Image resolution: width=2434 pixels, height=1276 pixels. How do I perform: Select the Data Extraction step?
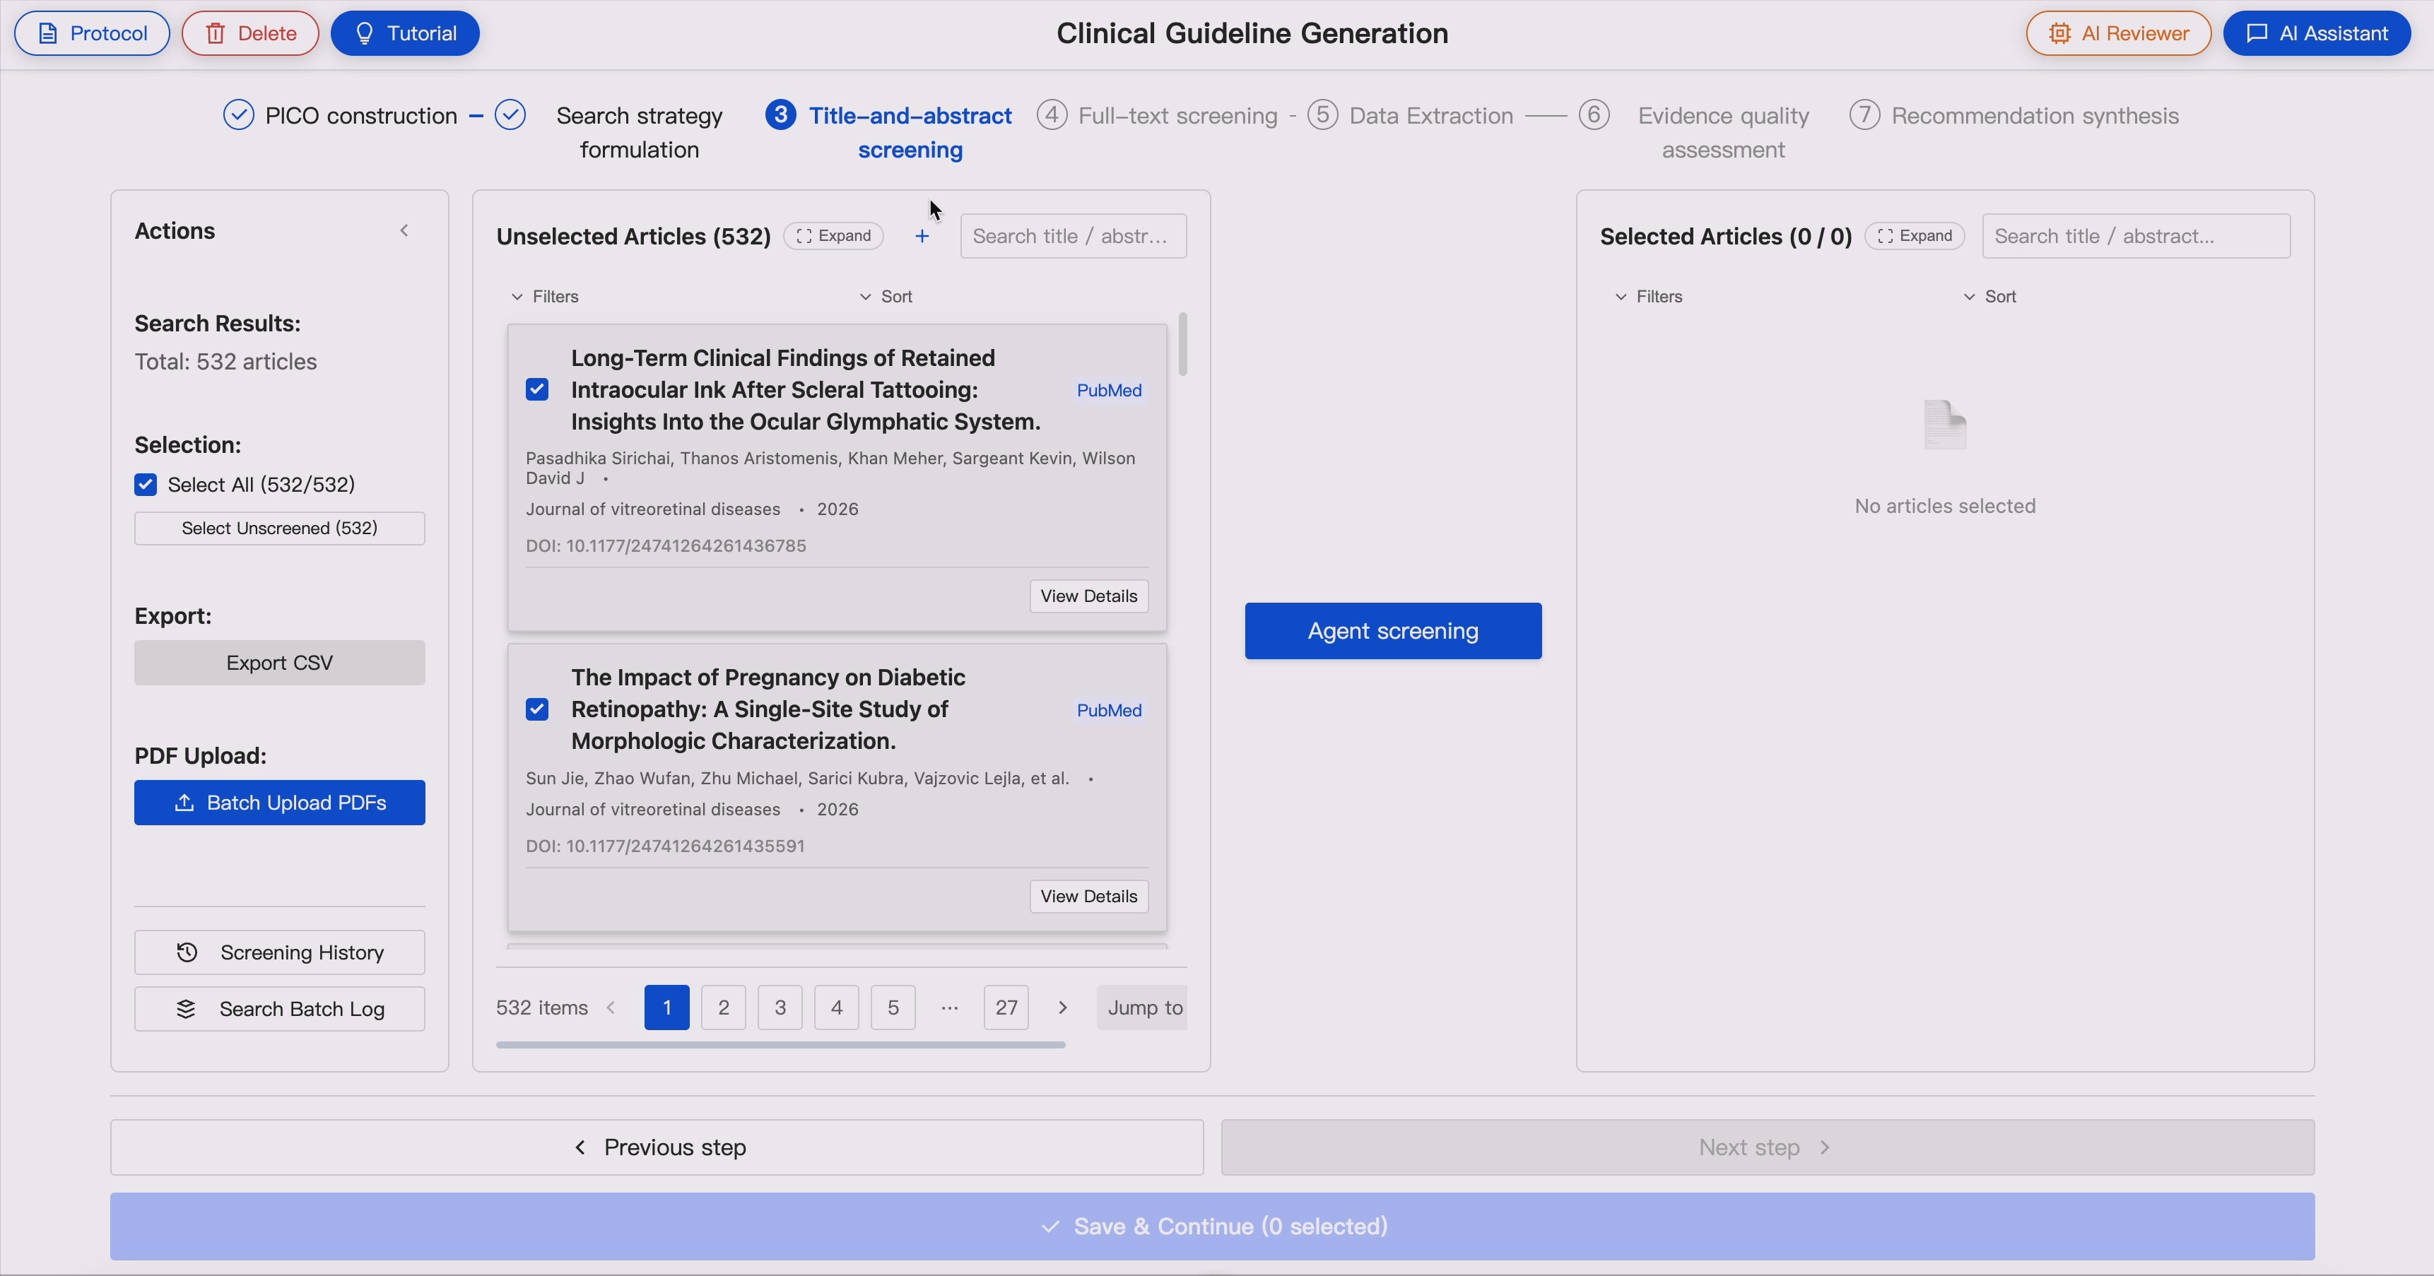pos(1411,115)
